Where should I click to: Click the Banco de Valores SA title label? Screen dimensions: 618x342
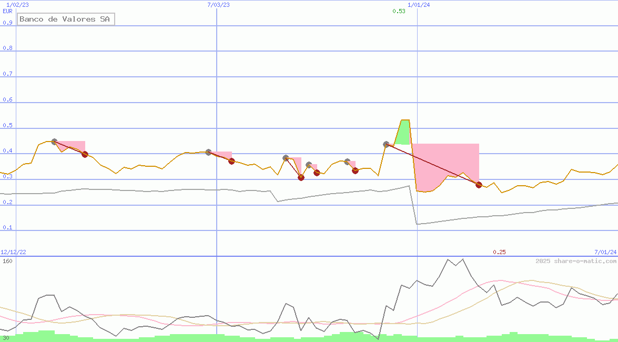(65, 19)
